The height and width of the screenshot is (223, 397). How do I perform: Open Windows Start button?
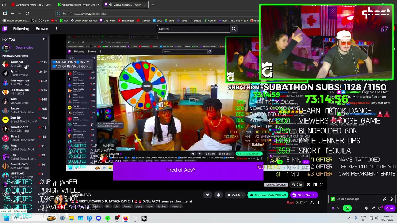pos(6,218)
